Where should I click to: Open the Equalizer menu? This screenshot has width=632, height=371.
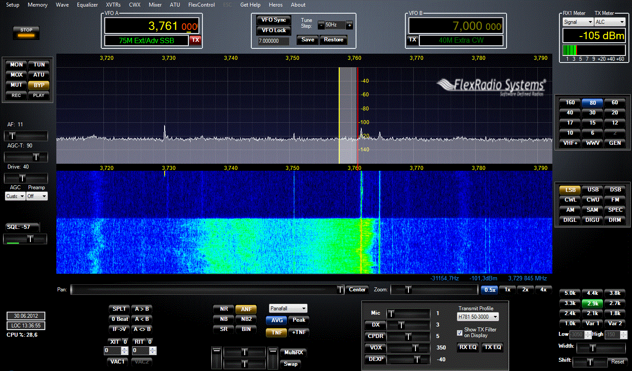point(87,5)
